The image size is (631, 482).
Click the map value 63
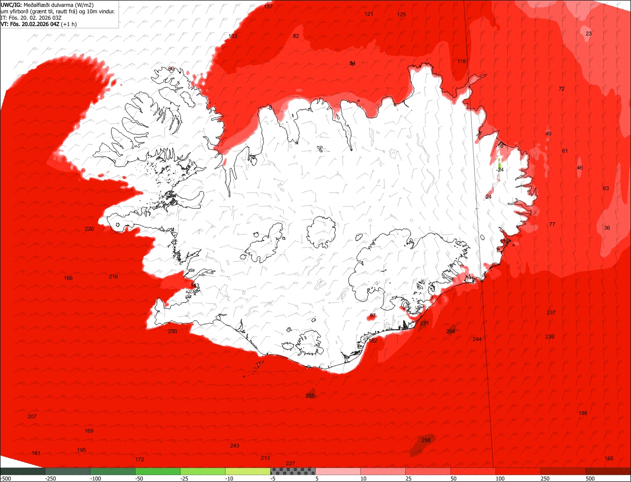click(606, 188)
